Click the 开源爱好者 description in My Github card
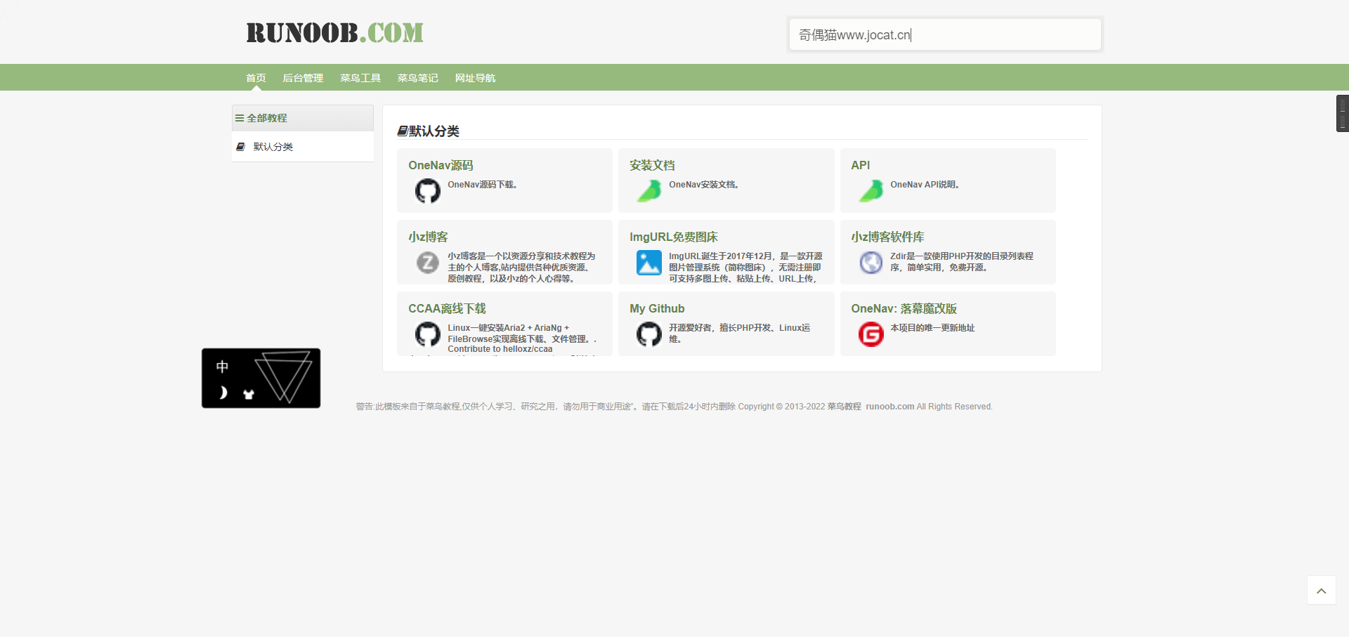This screenshot has height=637, width=1349. [740, 333]
